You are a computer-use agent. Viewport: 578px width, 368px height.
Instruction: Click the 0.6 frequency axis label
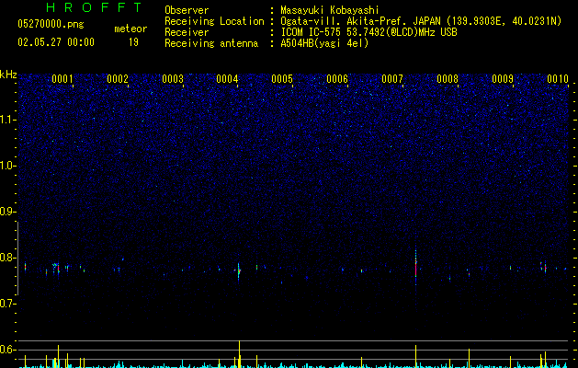click(8, 350)
